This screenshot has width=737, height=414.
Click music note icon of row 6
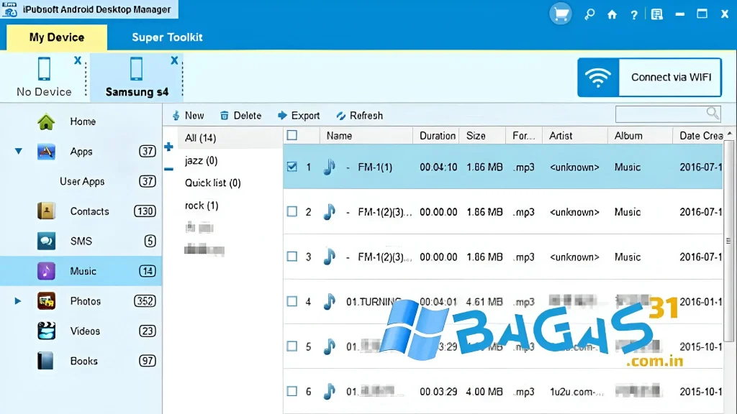[x=330, y=391]
